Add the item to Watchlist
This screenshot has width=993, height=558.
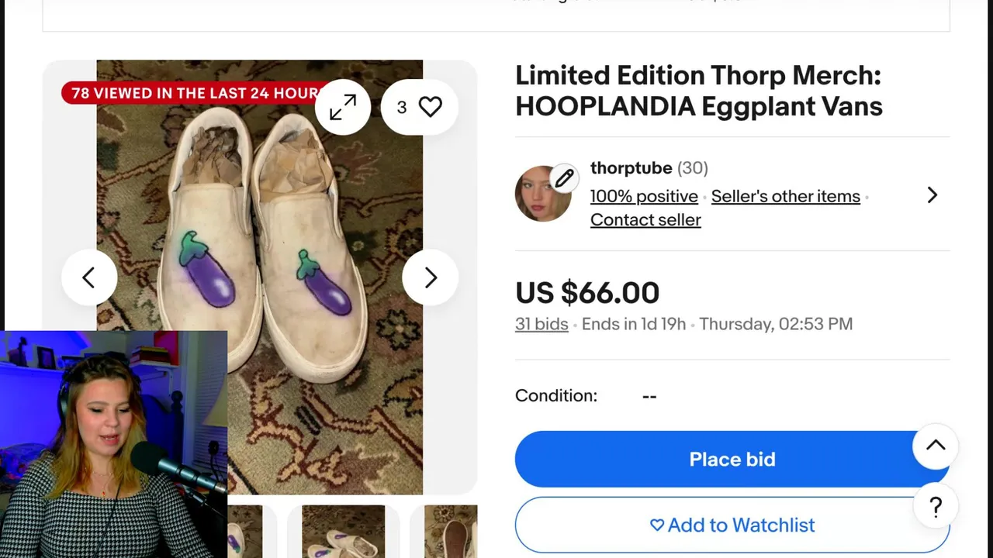click(732, 525)
